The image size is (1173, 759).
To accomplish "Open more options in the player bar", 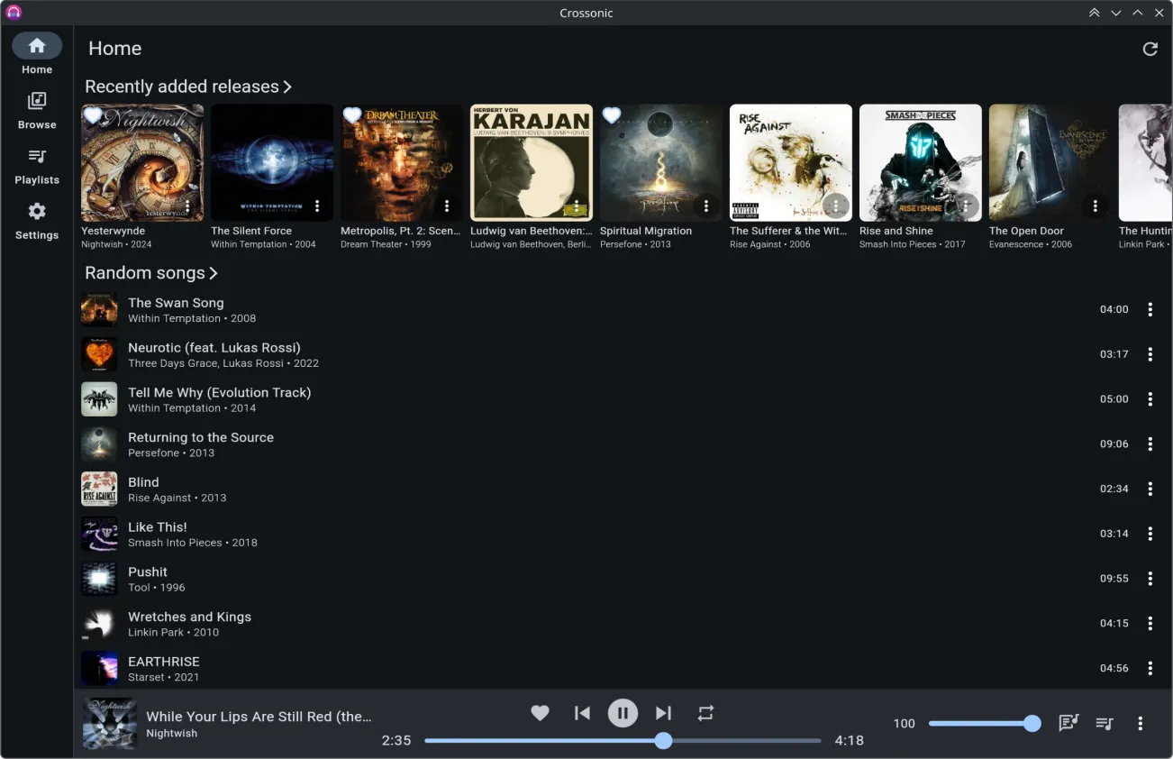I will 1140,723.
